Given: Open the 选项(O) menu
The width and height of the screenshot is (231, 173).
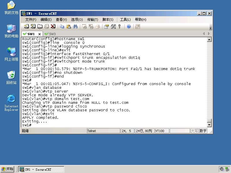Looking at the screenshot, I should tap(77, 20).
